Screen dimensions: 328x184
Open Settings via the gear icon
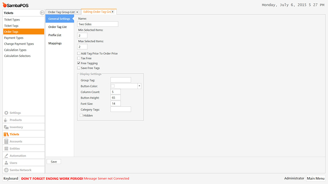(6, 113)
